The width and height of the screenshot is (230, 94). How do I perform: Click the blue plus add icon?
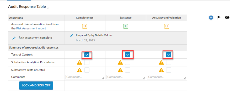211,18
